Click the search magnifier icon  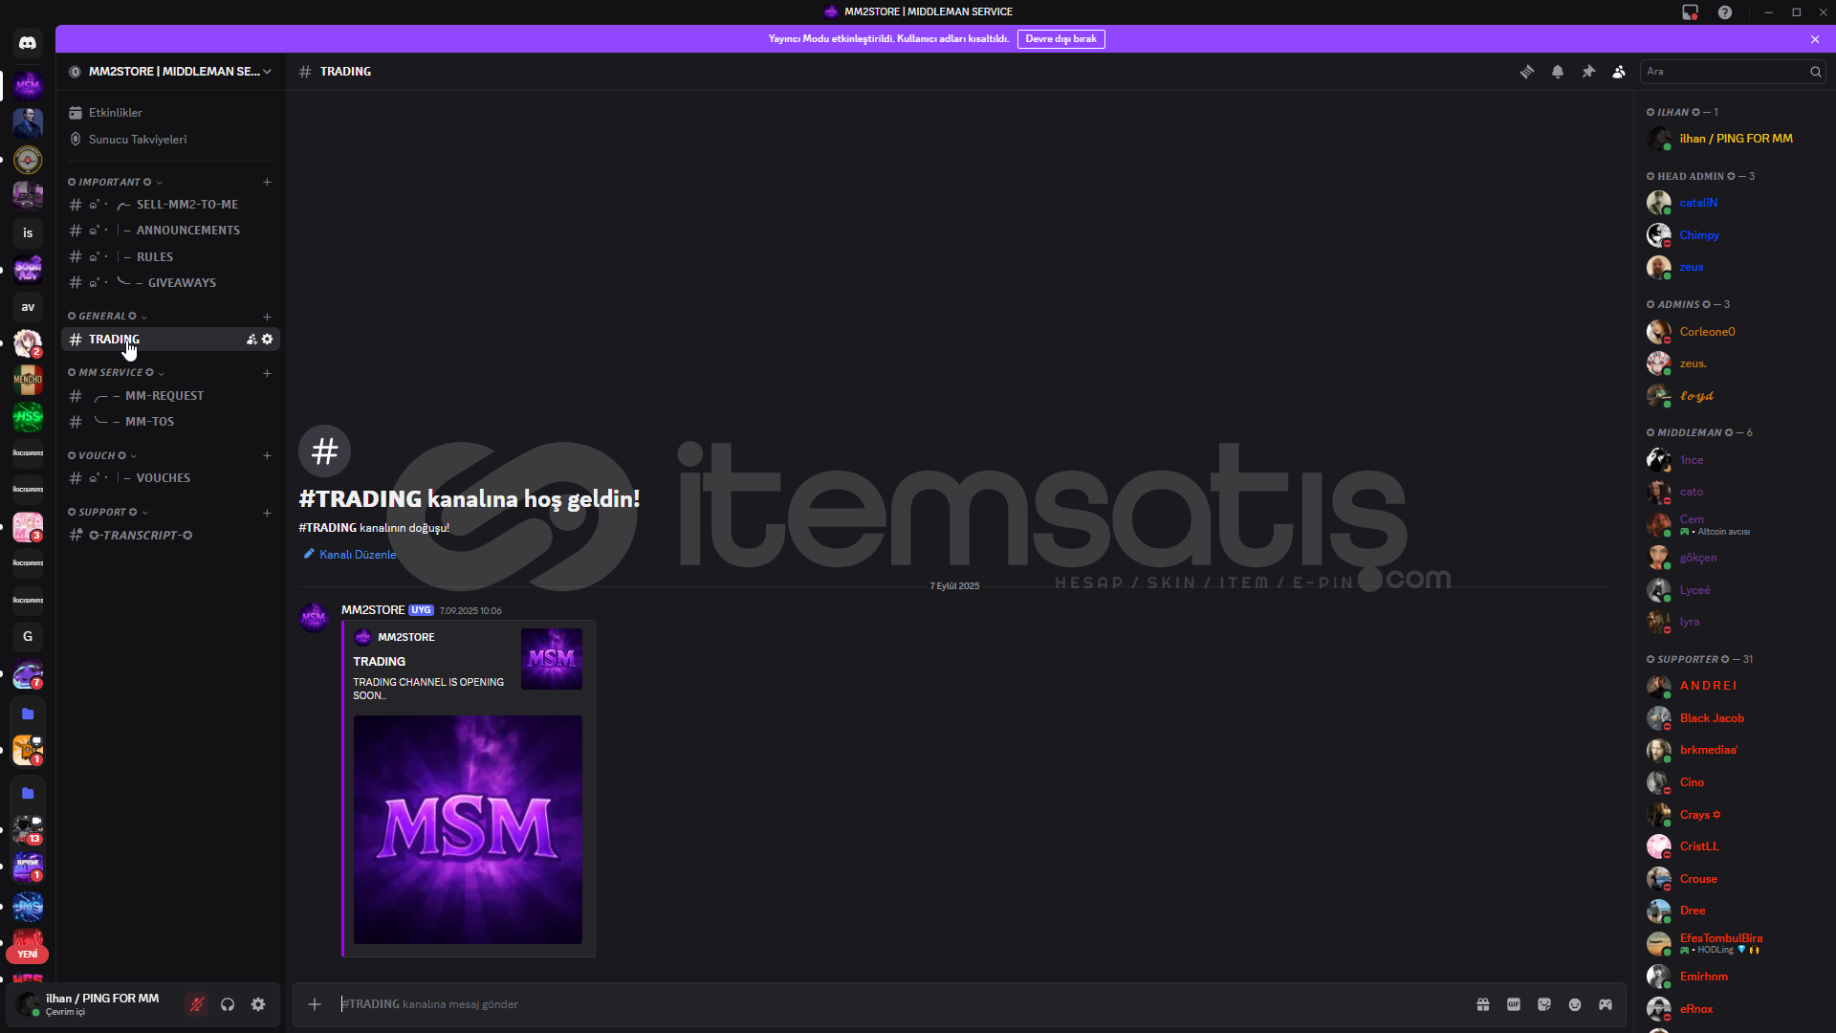click(x=1815, y=72)
